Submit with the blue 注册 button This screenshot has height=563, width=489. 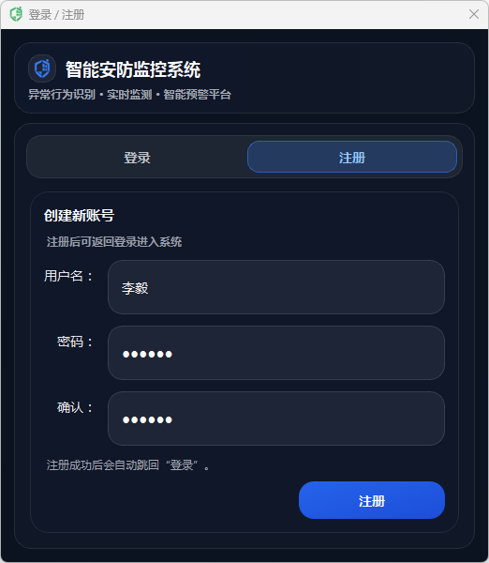pyautogui.click(x=372, y=500)
